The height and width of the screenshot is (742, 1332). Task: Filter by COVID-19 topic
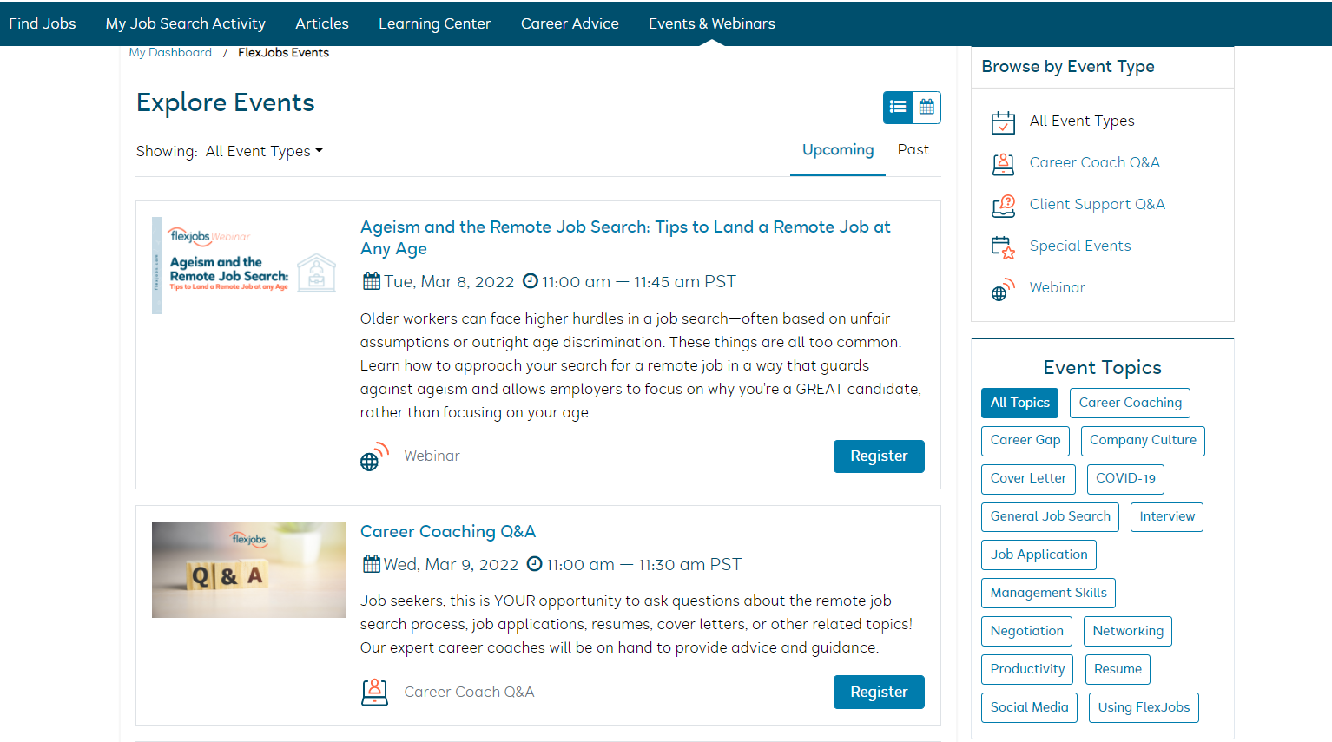1125,479
